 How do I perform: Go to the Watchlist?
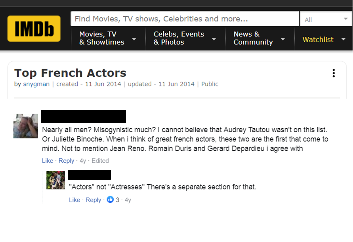[318, 40]
